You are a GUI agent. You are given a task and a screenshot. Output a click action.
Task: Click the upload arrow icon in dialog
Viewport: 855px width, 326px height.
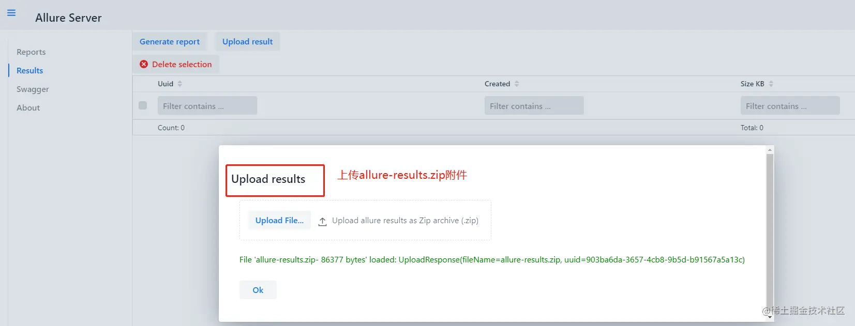click(322, 221)
